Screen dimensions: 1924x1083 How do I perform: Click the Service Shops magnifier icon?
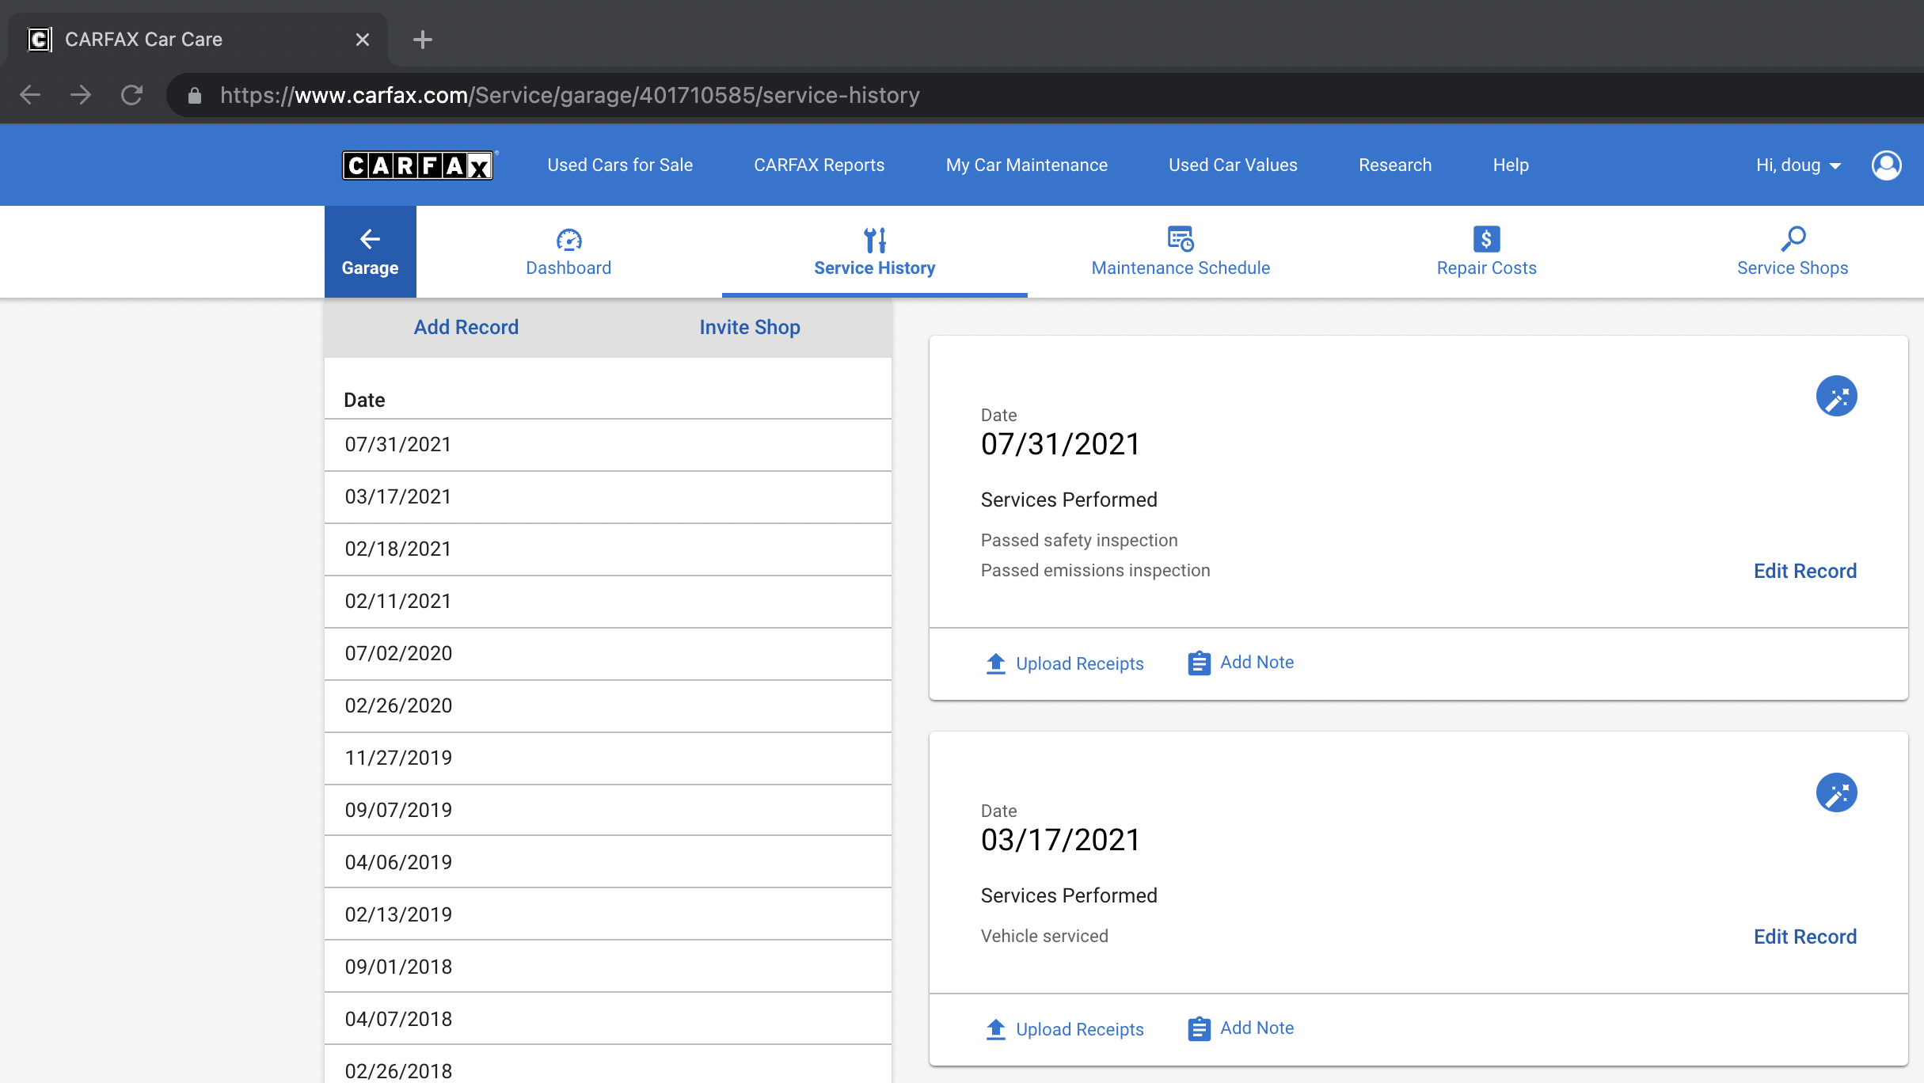pos(1793,238)
